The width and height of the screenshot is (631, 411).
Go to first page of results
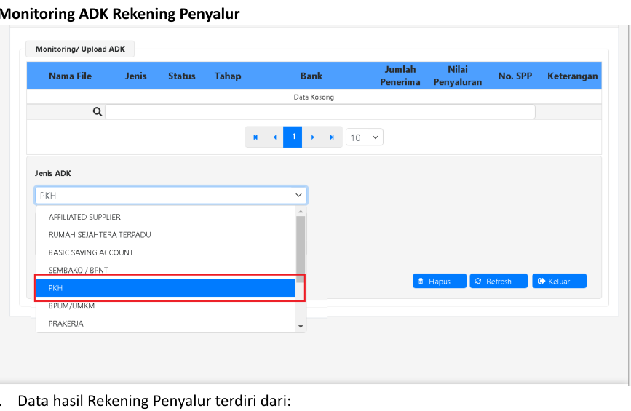point(255,137)
